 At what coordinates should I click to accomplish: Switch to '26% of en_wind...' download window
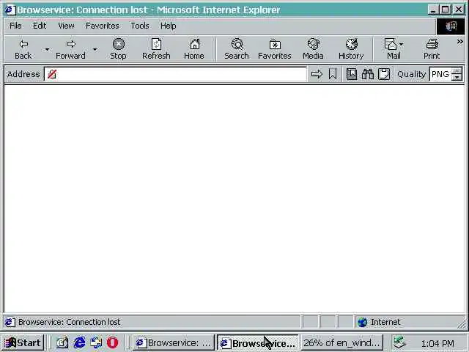342,342
